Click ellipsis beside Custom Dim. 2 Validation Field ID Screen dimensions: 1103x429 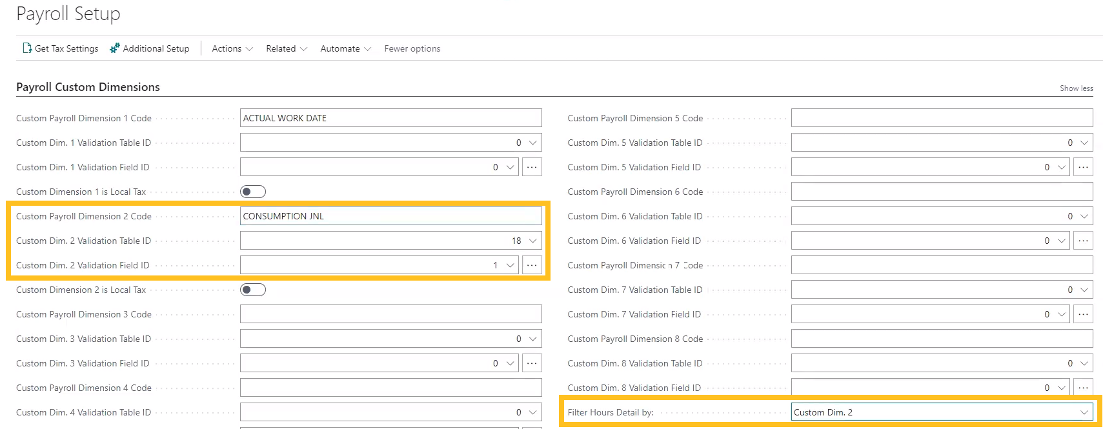(532, 265)
